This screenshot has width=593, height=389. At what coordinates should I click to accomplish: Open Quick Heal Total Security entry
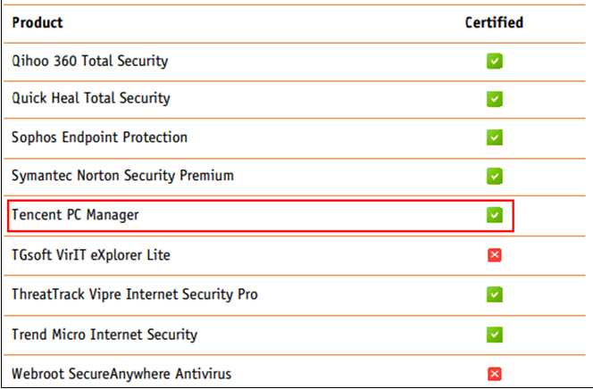[x=91, y=98]
